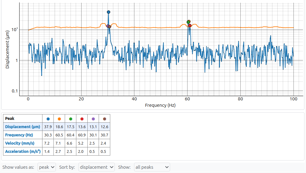Click the 'Frequency (Hz)' chart x-axis title
This screenshot has width=306, height=173.
click(x=160, y=105)
